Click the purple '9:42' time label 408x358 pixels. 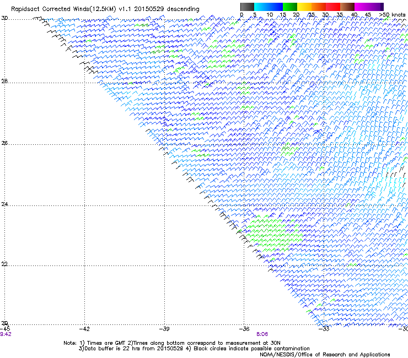pos(6,334)
